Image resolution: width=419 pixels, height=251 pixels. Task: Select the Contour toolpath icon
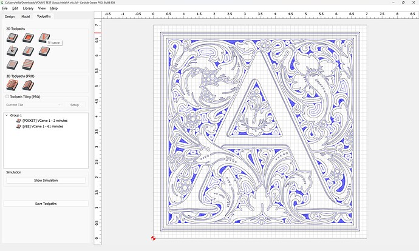point(12,38)
